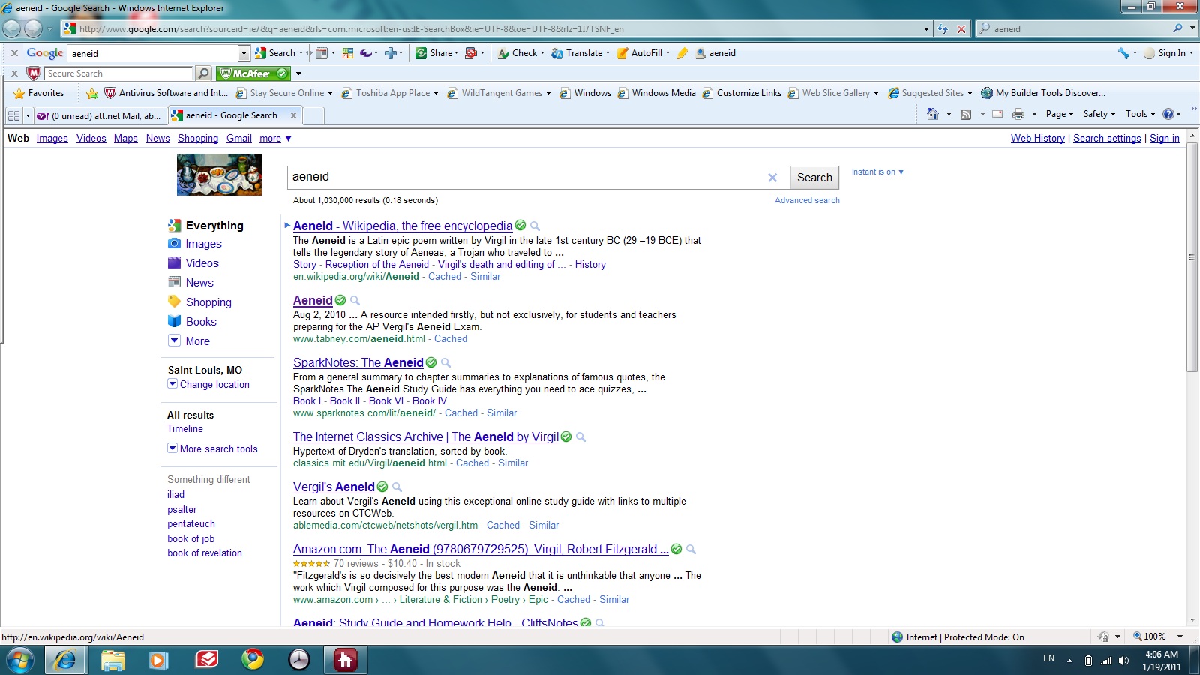Open the more dropdown in Google top navigation
Image resolution: width=1200 pixels, height=675 pixels.
pyautogui.click(x=275, y=139)
